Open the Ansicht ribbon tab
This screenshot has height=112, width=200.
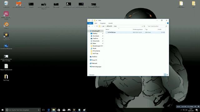coord(110,23)
